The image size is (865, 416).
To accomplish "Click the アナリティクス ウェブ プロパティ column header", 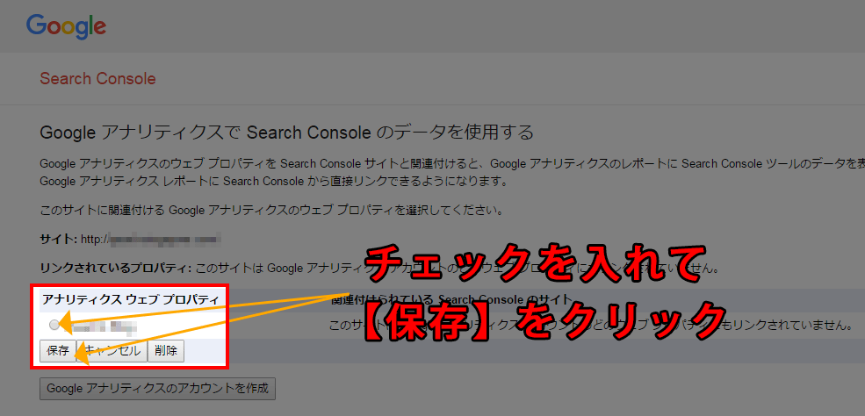I will pos(131,300).
